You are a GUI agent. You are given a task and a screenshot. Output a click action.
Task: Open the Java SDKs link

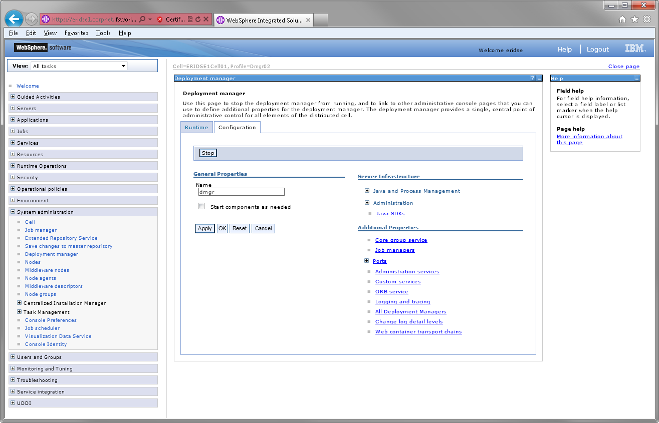point(390,213)
